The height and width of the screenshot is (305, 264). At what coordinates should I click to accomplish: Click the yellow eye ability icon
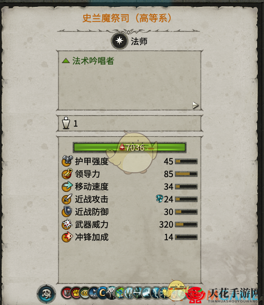(x=85, y=293)
